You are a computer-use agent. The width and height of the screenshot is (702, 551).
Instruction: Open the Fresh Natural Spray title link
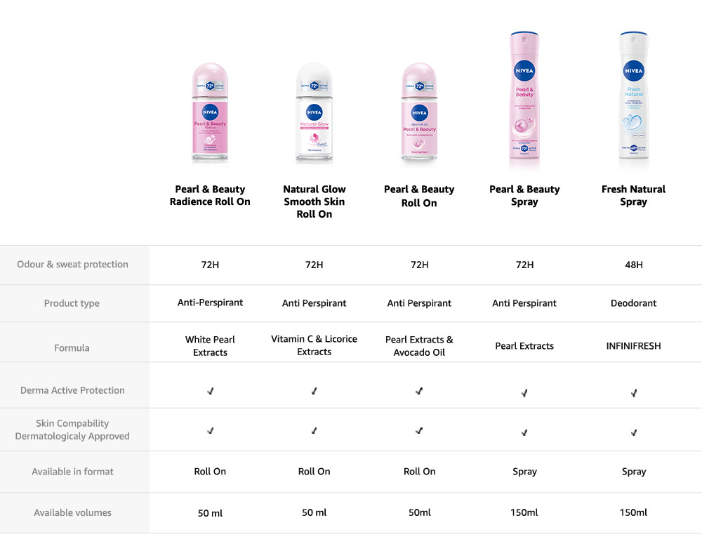click(633, 195)
